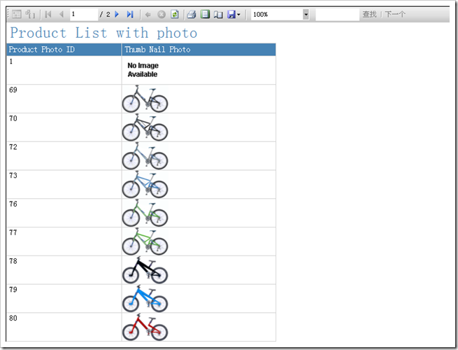Image resolution: width=458 pixels, height=350 pixels.
Task: Click the current page number field
Action: click(x=84, y=14)
